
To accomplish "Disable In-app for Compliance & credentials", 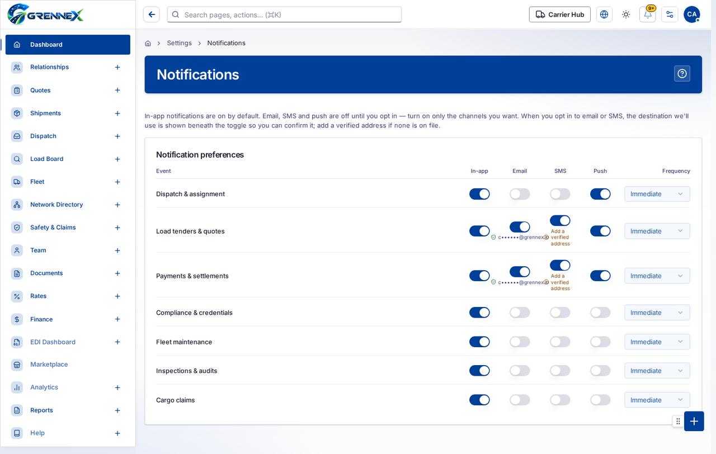I will (x=479, y=313).
